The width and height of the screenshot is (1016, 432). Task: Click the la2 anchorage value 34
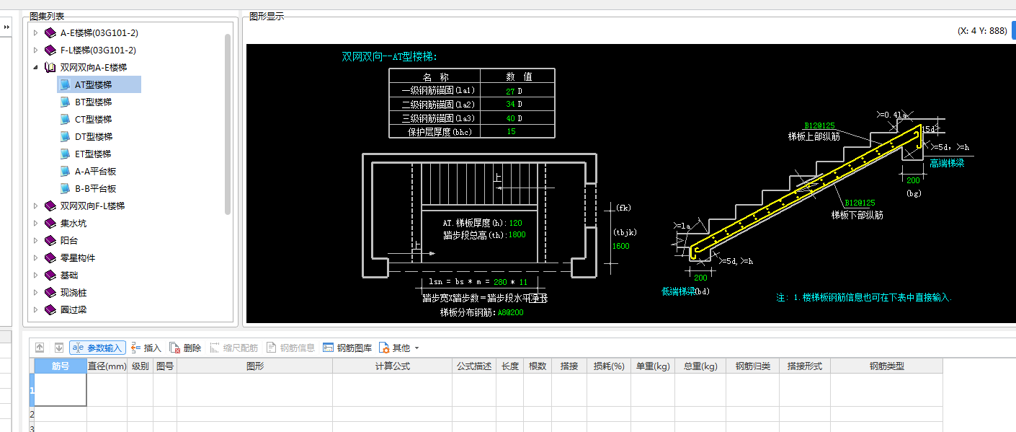pos(510,105)
